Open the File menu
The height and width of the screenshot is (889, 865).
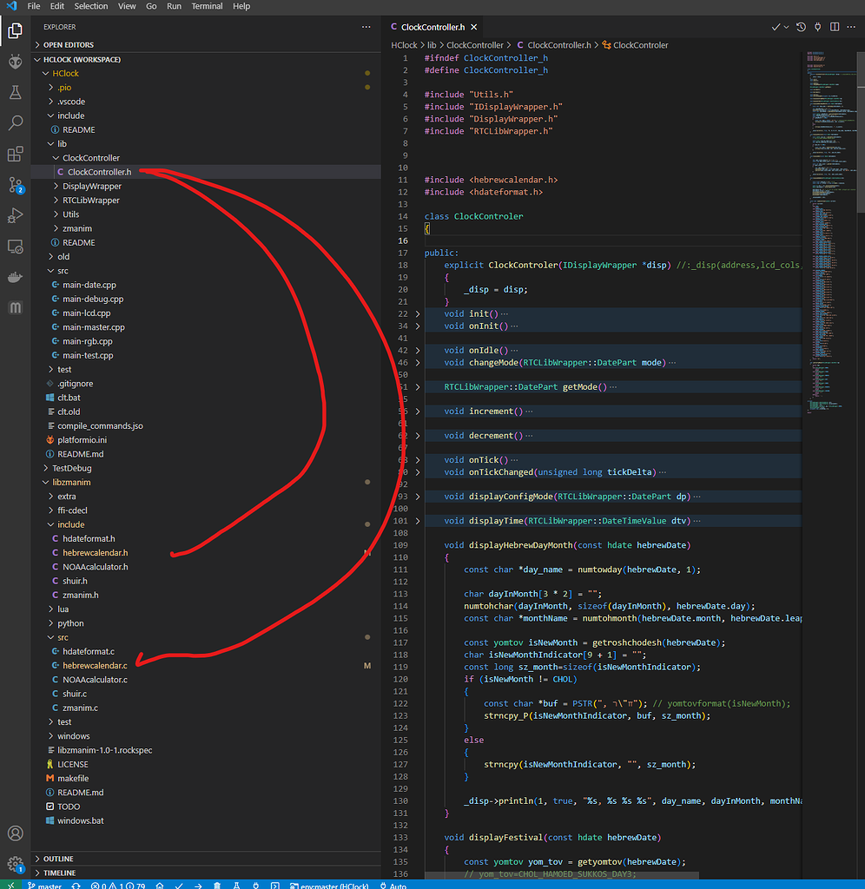pos(34,6)
